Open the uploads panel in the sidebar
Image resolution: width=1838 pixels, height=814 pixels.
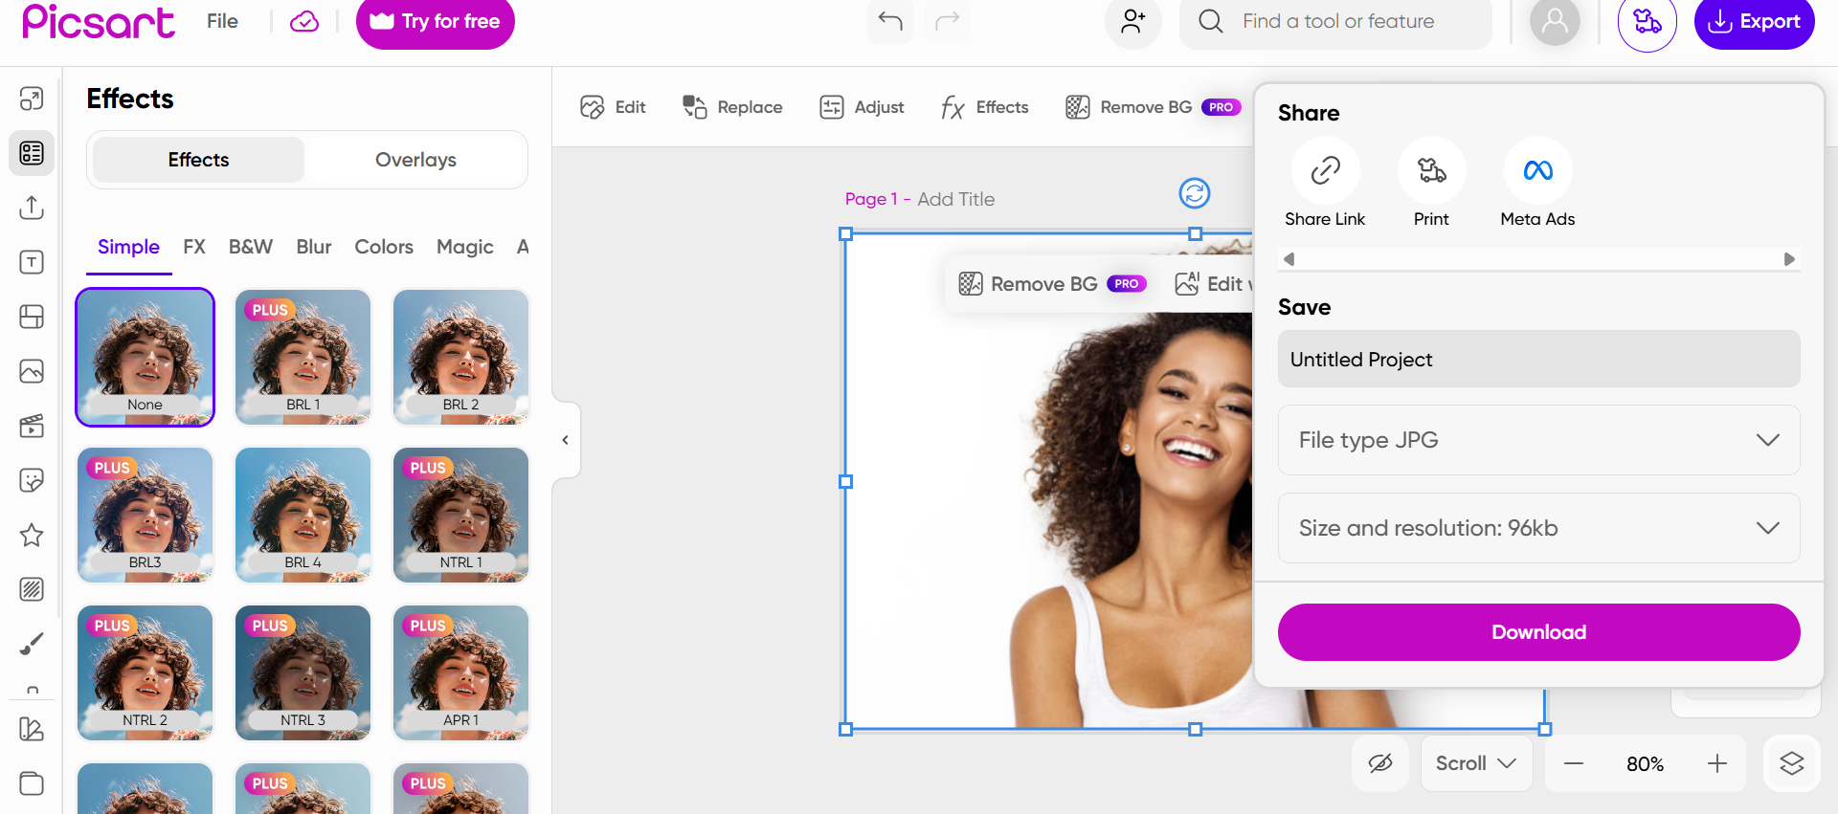pyautogui.click(x=32, y=208)
